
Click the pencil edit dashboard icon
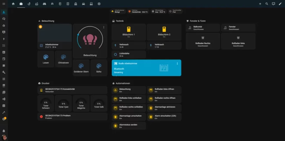pyautogui.click(x=280, y=4)
